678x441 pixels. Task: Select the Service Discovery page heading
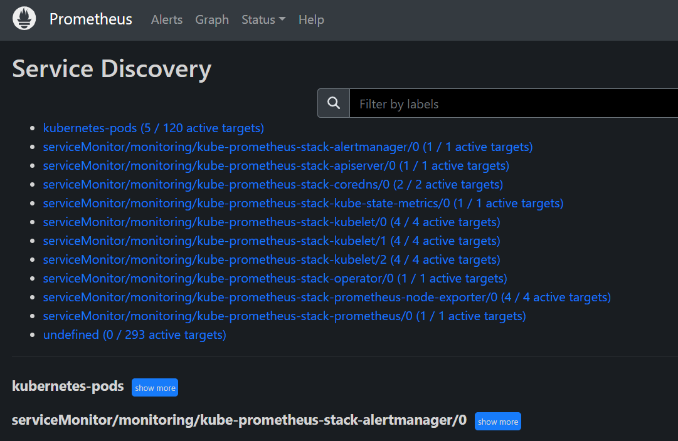click(112, 69)
